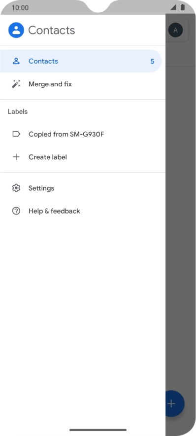Tap the add contact floating button

click(175, 403)
